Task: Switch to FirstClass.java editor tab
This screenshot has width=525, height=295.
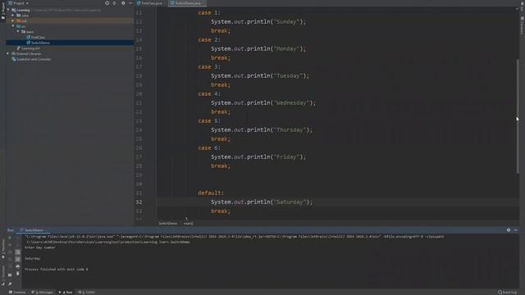Action: pos(149,3)
